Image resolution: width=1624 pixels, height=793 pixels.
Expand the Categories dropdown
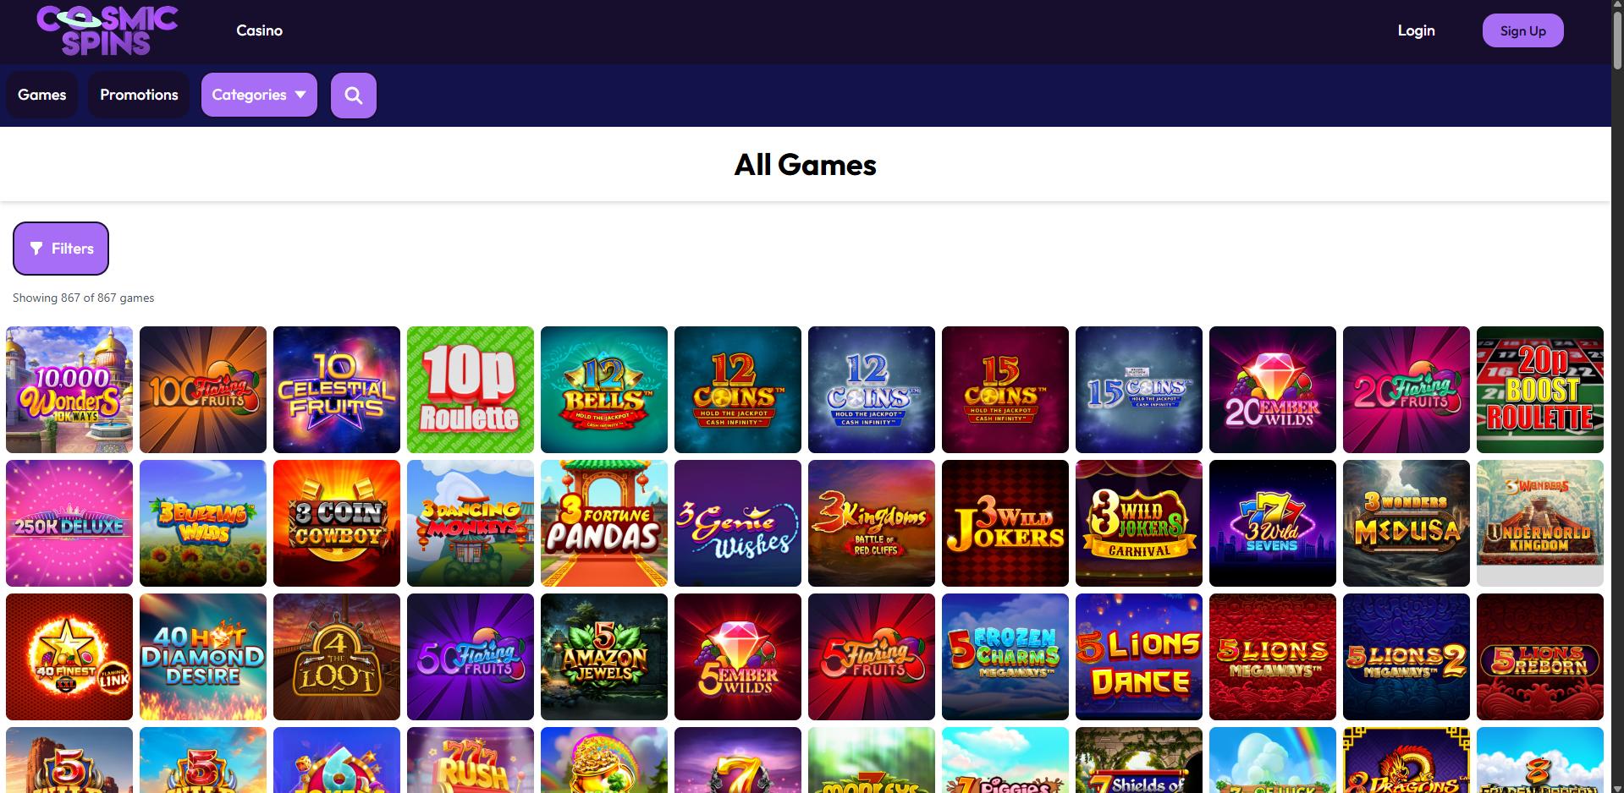pyautogui.click(x=259, y=95)
